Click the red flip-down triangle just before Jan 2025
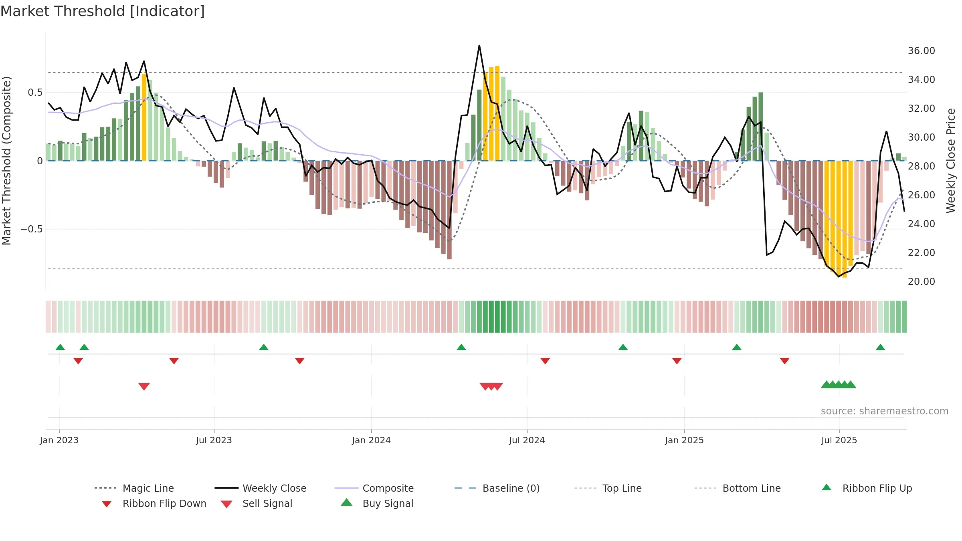The width and height of the screenshot is (962, 541). point(677,361)
